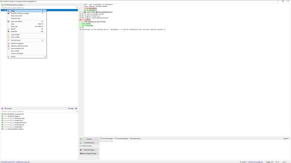Open the Commit templates dropdown
Screen dimensions: 291x163
click(122, 139)
